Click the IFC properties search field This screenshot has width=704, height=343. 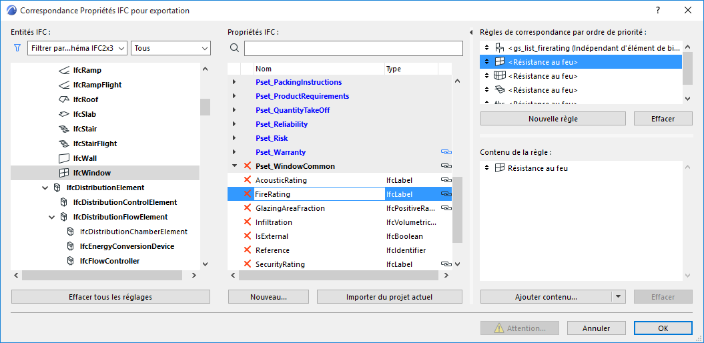point(353,48)
